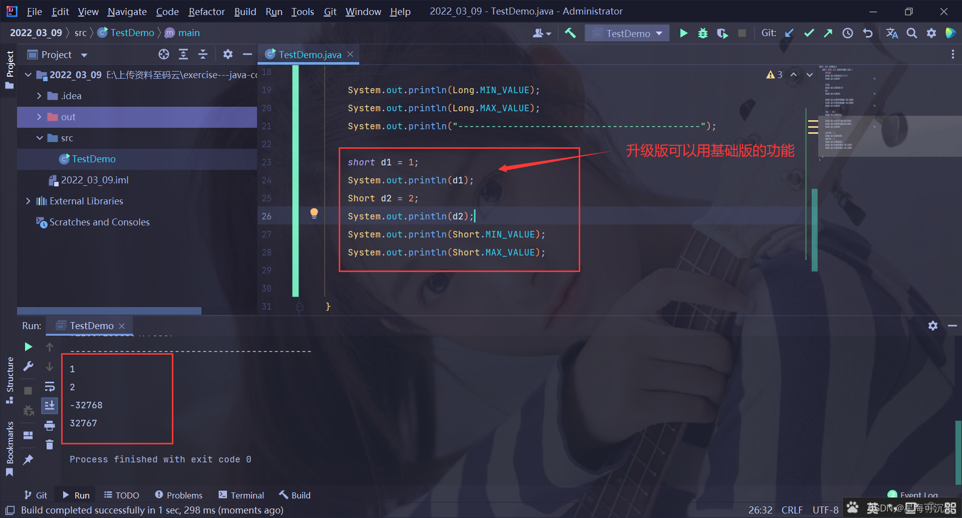Open the TODO tool window
The height and width of the screenshot is (518, 962).
tap(122, 495)
